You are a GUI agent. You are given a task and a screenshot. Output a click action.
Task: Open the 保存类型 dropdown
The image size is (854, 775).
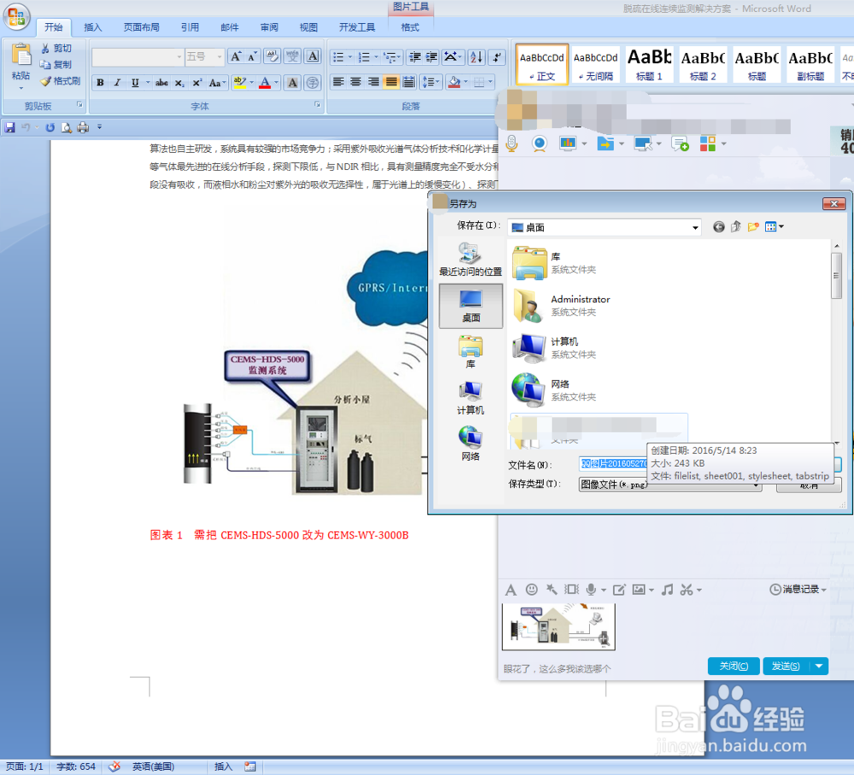(x=670, y=485)
